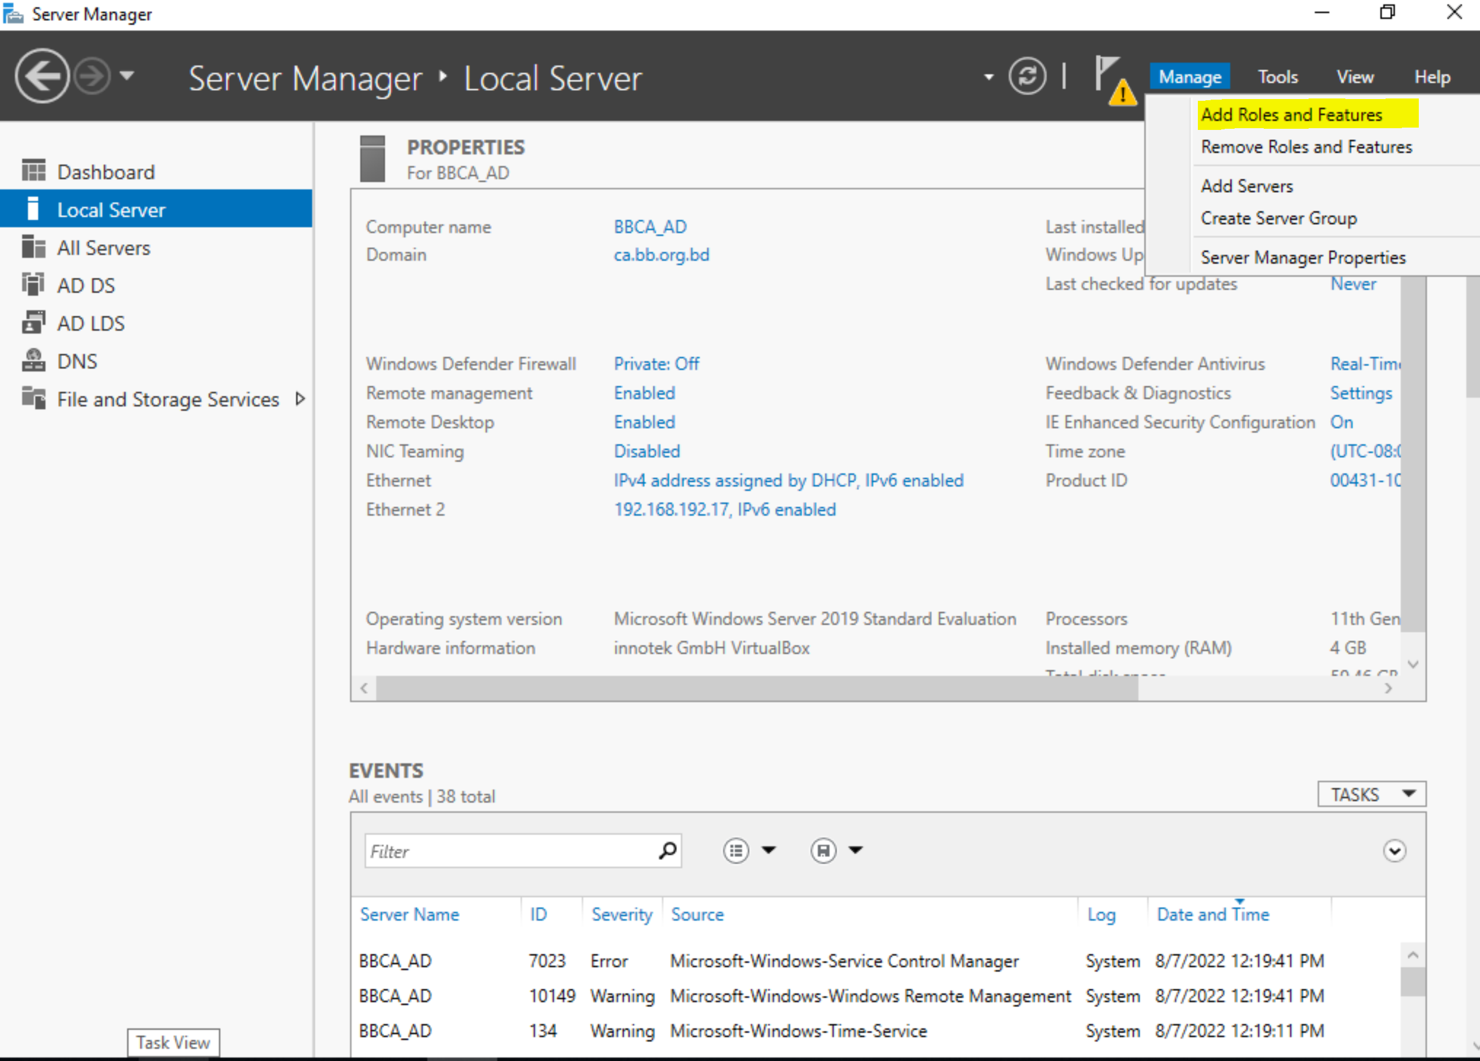Open the Events TASKS dropdown
Screen dimensions: 1480x1061
pos(1371,794)
